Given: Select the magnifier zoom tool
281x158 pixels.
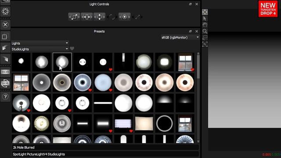Looking at the screenshot, I should click(x=205, y=31).
